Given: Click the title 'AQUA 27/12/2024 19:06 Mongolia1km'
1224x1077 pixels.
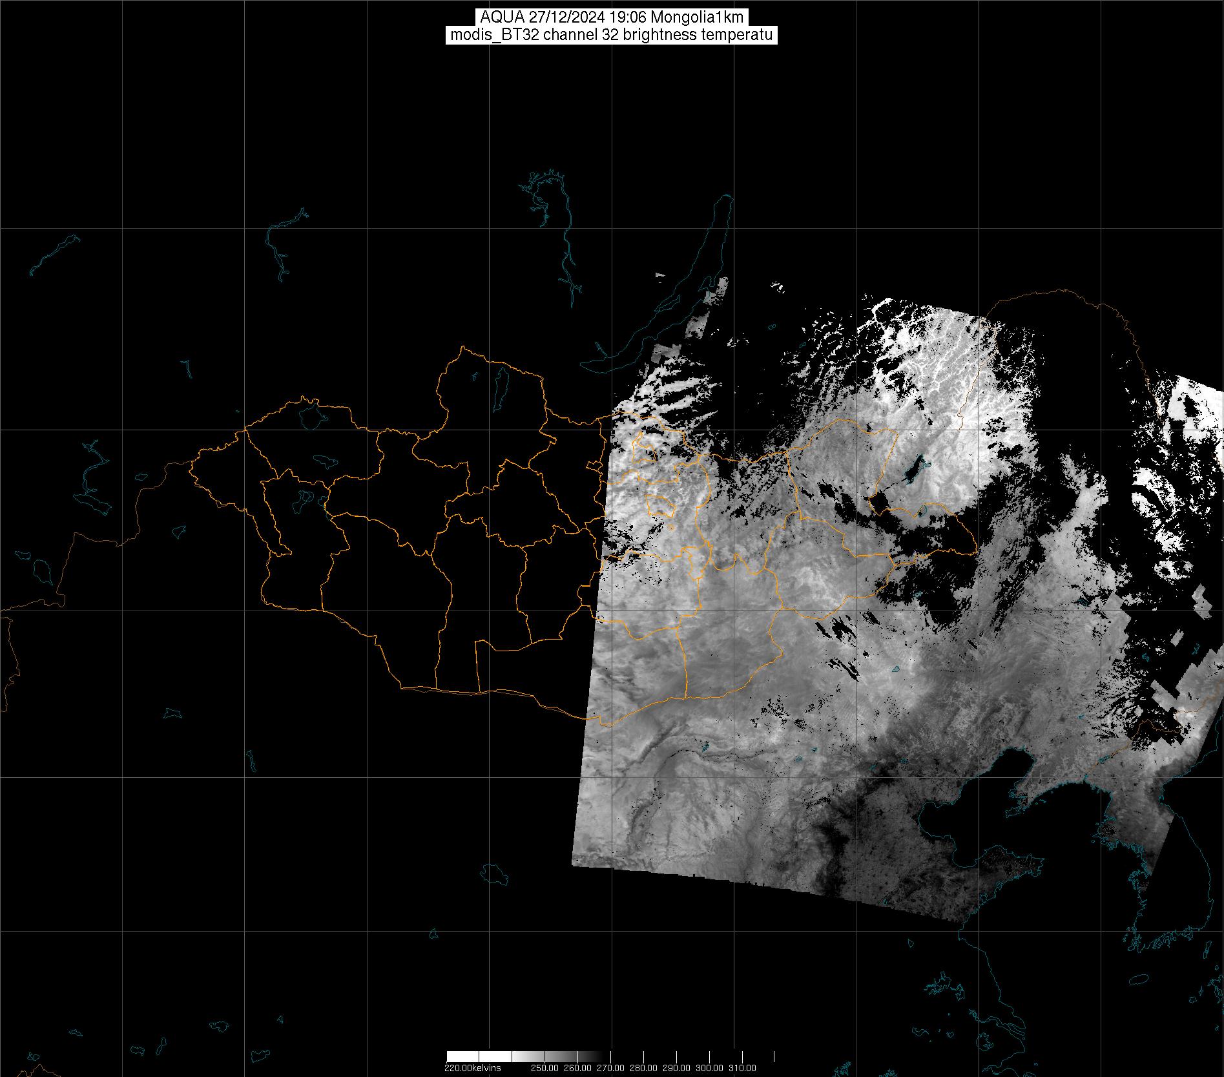Looking at the screenshot, I should (612, 17).
